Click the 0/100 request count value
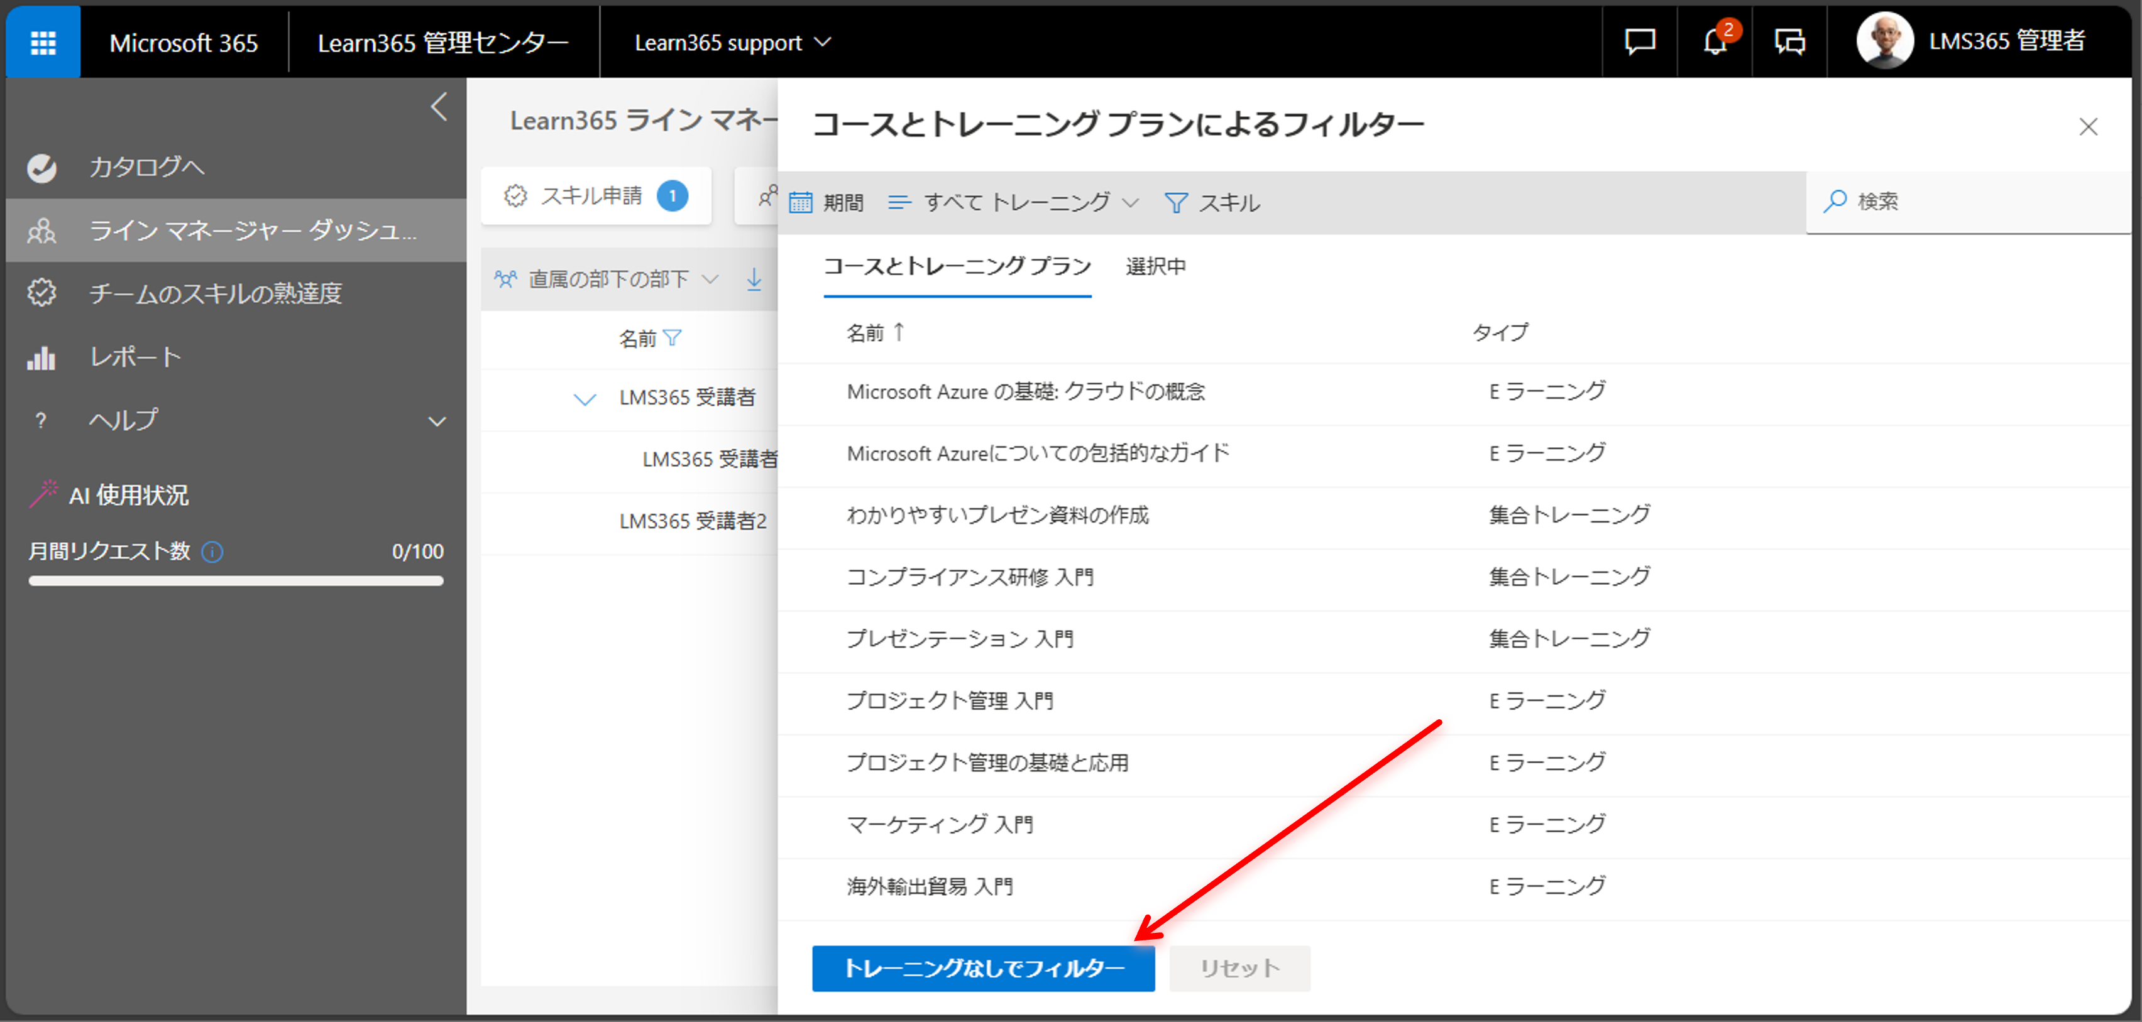The image size is (2142, 1022). click(x=417, y=552)
